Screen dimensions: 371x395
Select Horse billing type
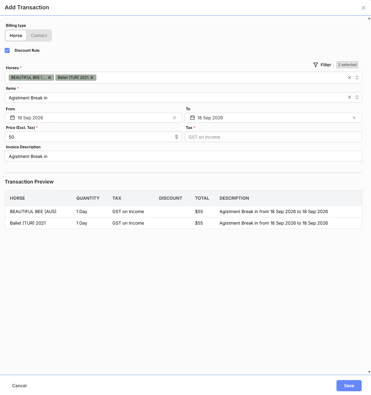click(16, 36)
